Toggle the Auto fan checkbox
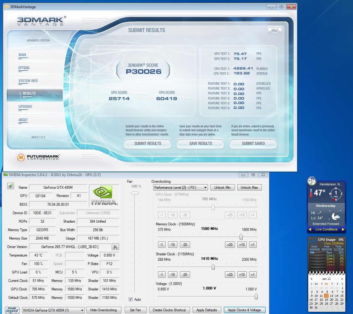The height and width of the screenshot is (314, 353). tap(131, 299)
